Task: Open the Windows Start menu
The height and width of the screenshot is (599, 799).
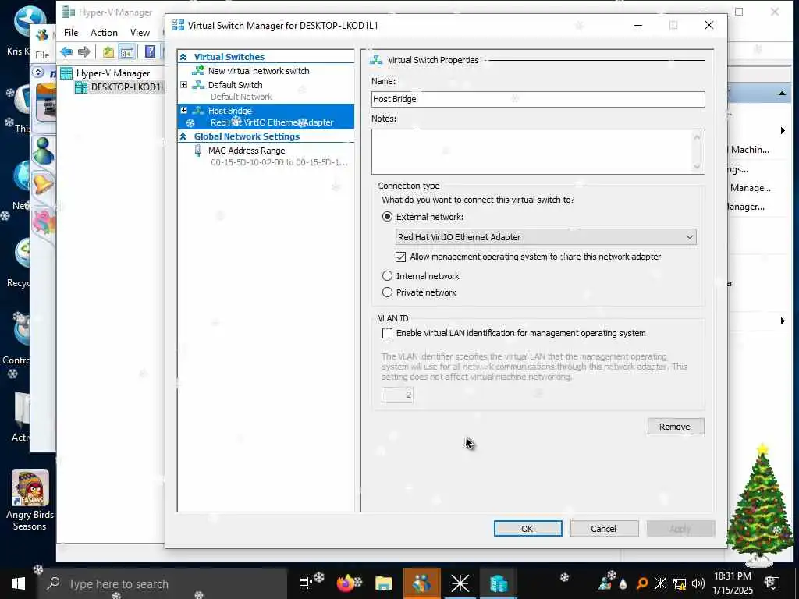Action: click(x=19, y=583)
